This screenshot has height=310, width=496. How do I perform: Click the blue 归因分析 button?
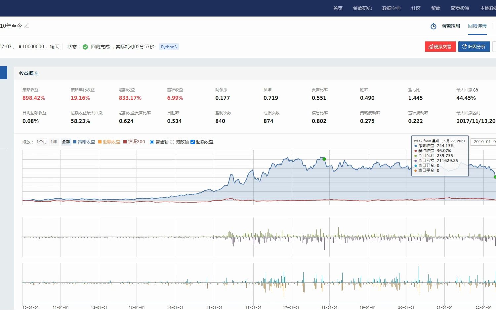click(474, 47)
